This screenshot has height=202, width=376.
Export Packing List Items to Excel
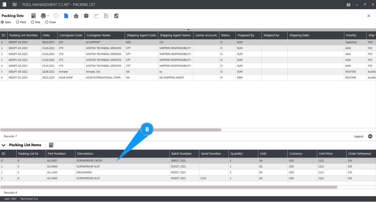51,145
